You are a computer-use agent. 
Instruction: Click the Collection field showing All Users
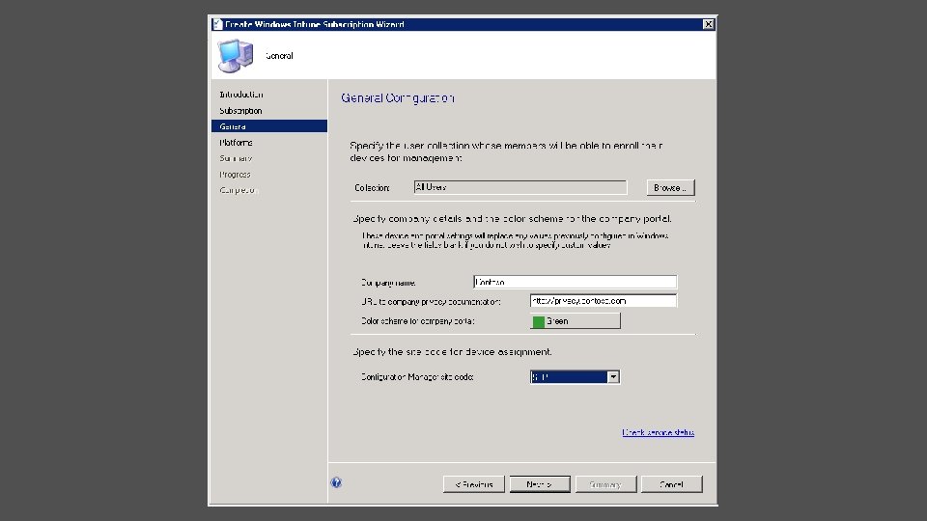[x=520, y=187]
